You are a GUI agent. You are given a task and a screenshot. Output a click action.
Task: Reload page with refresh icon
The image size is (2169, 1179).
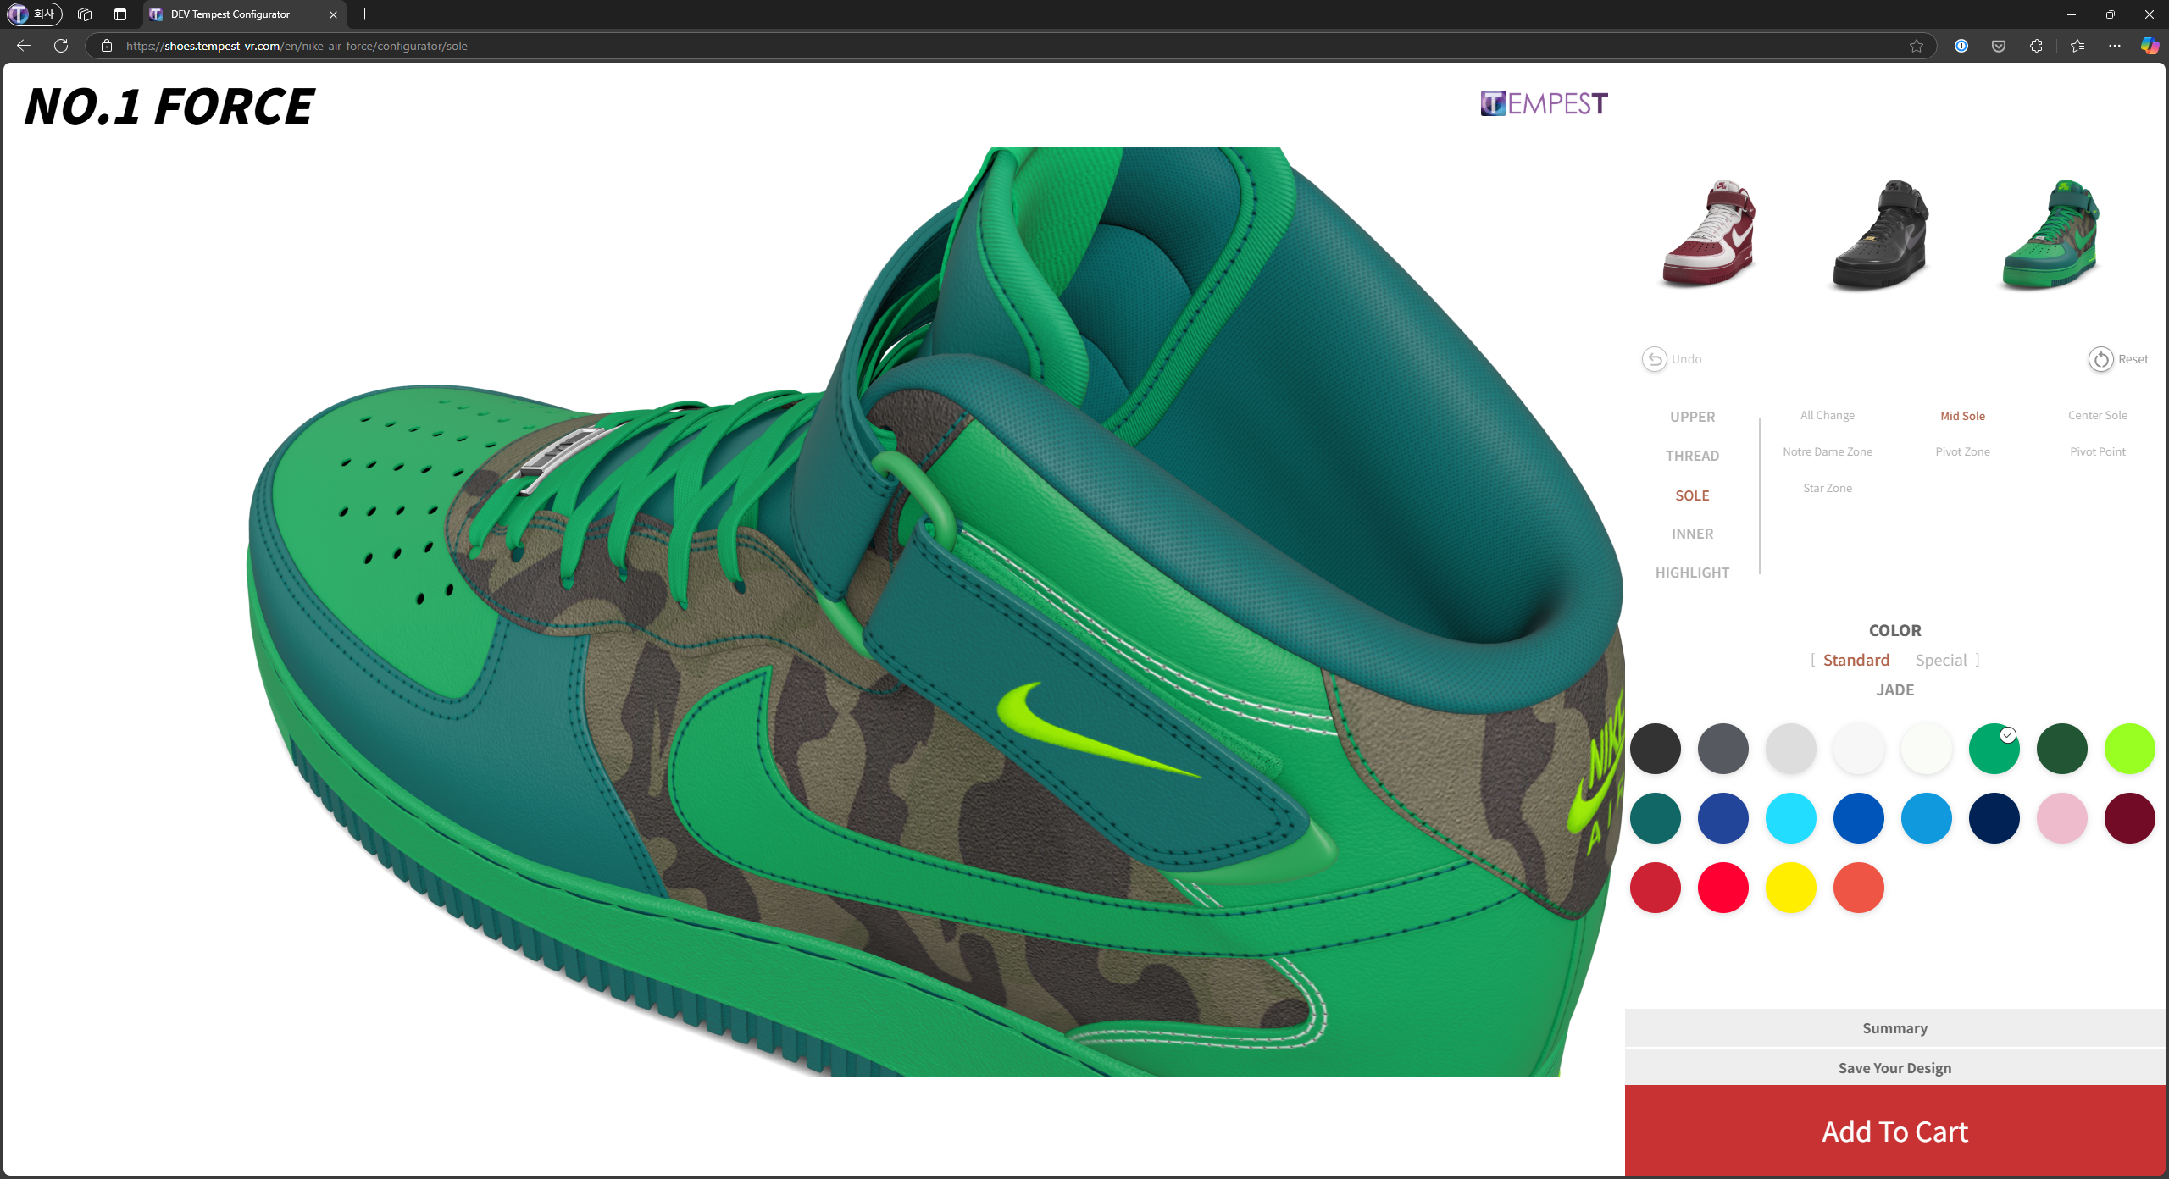[x=61, y=46]
